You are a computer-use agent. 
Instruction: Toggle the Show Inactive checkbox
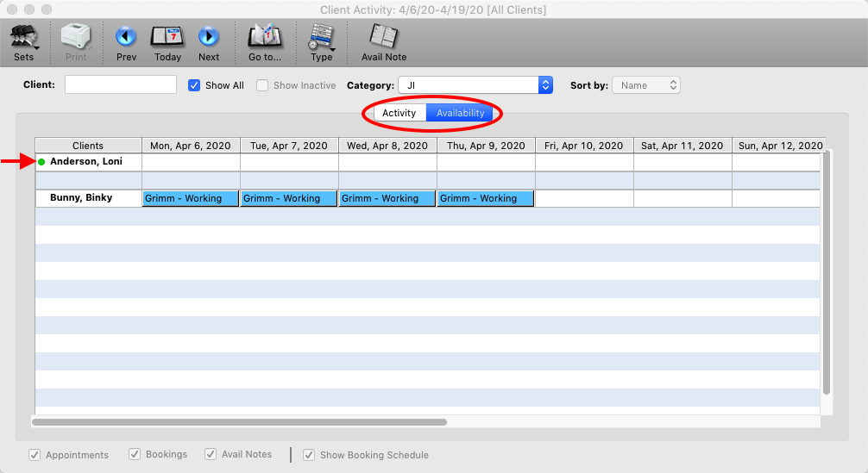262,85
